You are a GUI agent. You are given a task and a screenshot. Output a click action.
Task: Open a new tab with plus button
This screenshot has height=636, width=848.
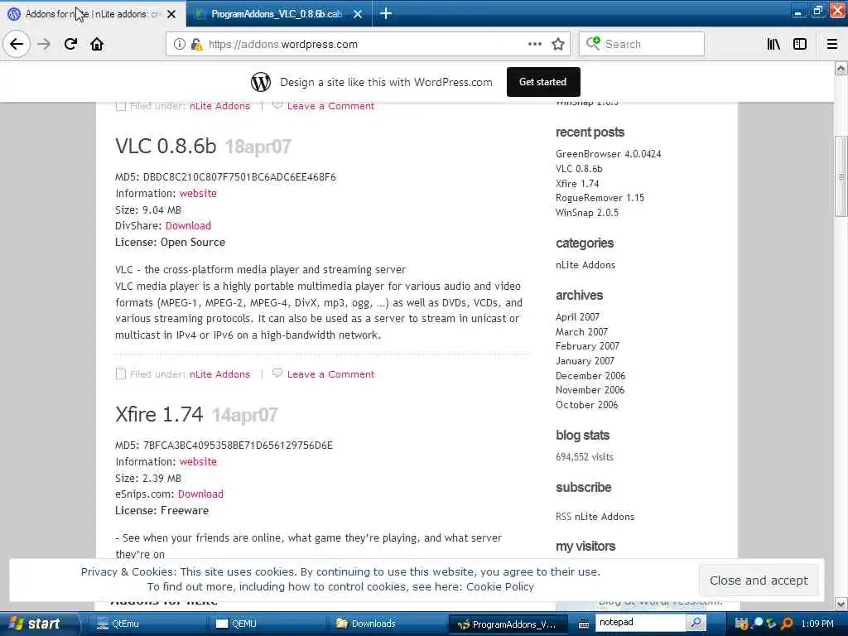pyautogui.click(x=386, y=13)
